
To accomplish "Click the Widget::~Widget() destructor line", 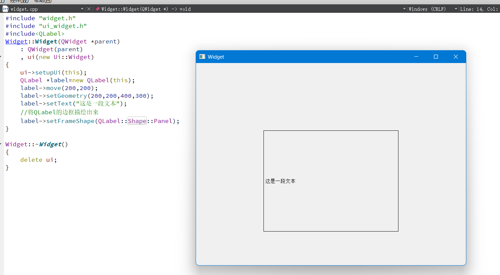I will [37, 144].
